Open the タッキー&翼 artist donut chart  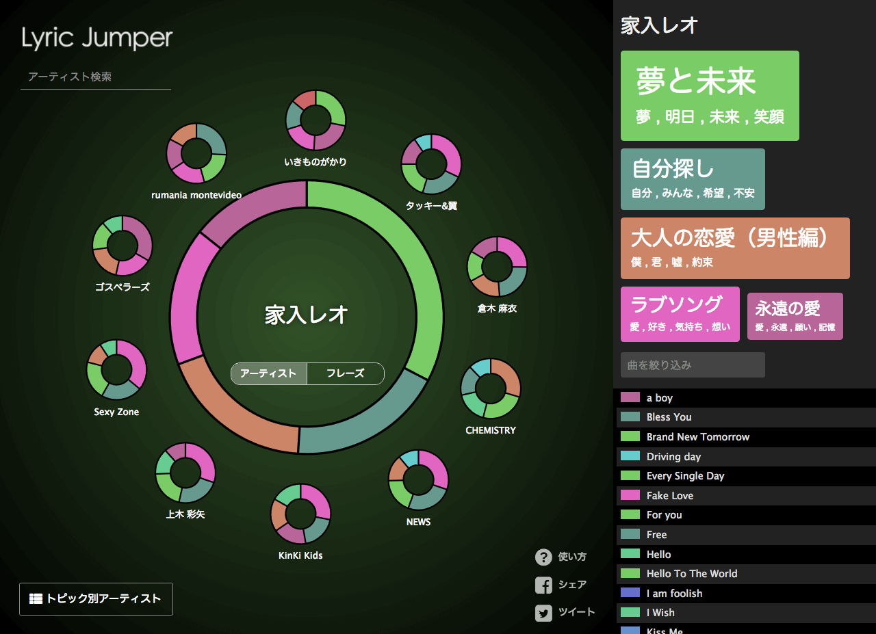click(431, 164)
